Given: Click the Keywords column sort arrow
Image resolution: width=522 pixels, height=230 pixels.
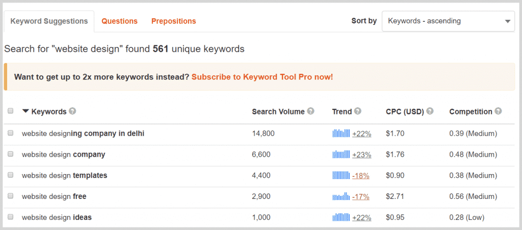Looking at the screenshot, I should tap(25, 111).
